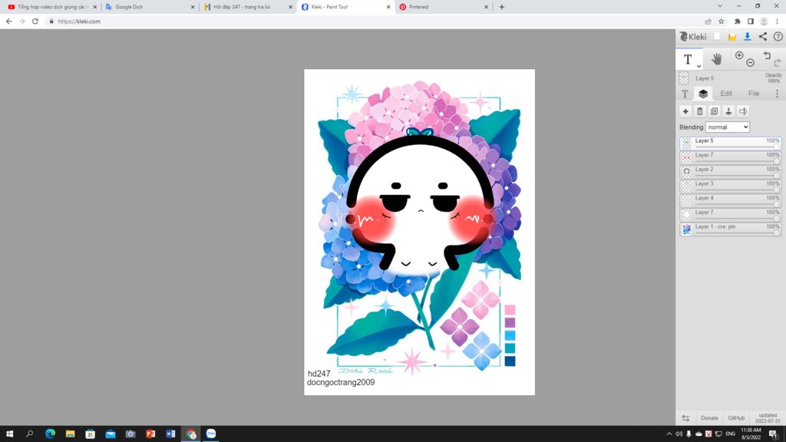Click the Layer 1 hydrangea thumbnail
Image resolution: width=786 pixels, height=442 pixels.
(686, 229)
